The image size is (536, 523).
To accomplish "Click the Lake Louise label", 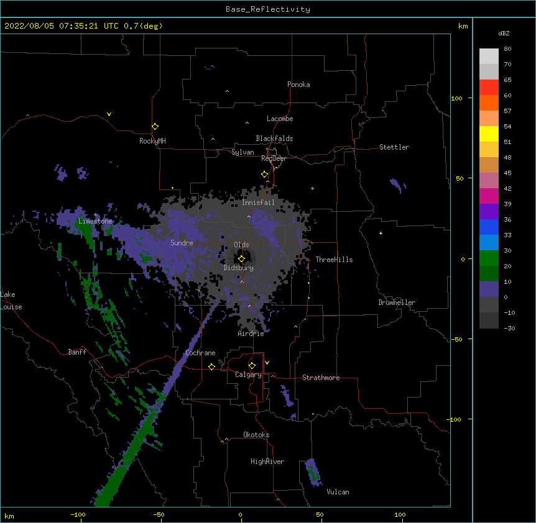I will coord(11,301).
